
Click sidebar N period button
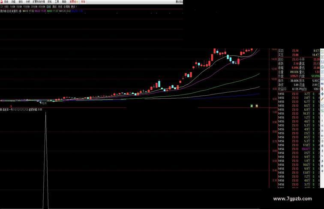click(322, 156)
